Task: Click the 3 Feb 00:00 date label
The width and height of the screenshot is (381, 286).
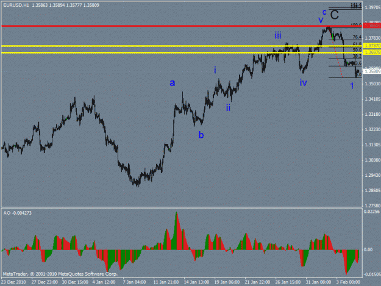Action: [x=348, y=282]
